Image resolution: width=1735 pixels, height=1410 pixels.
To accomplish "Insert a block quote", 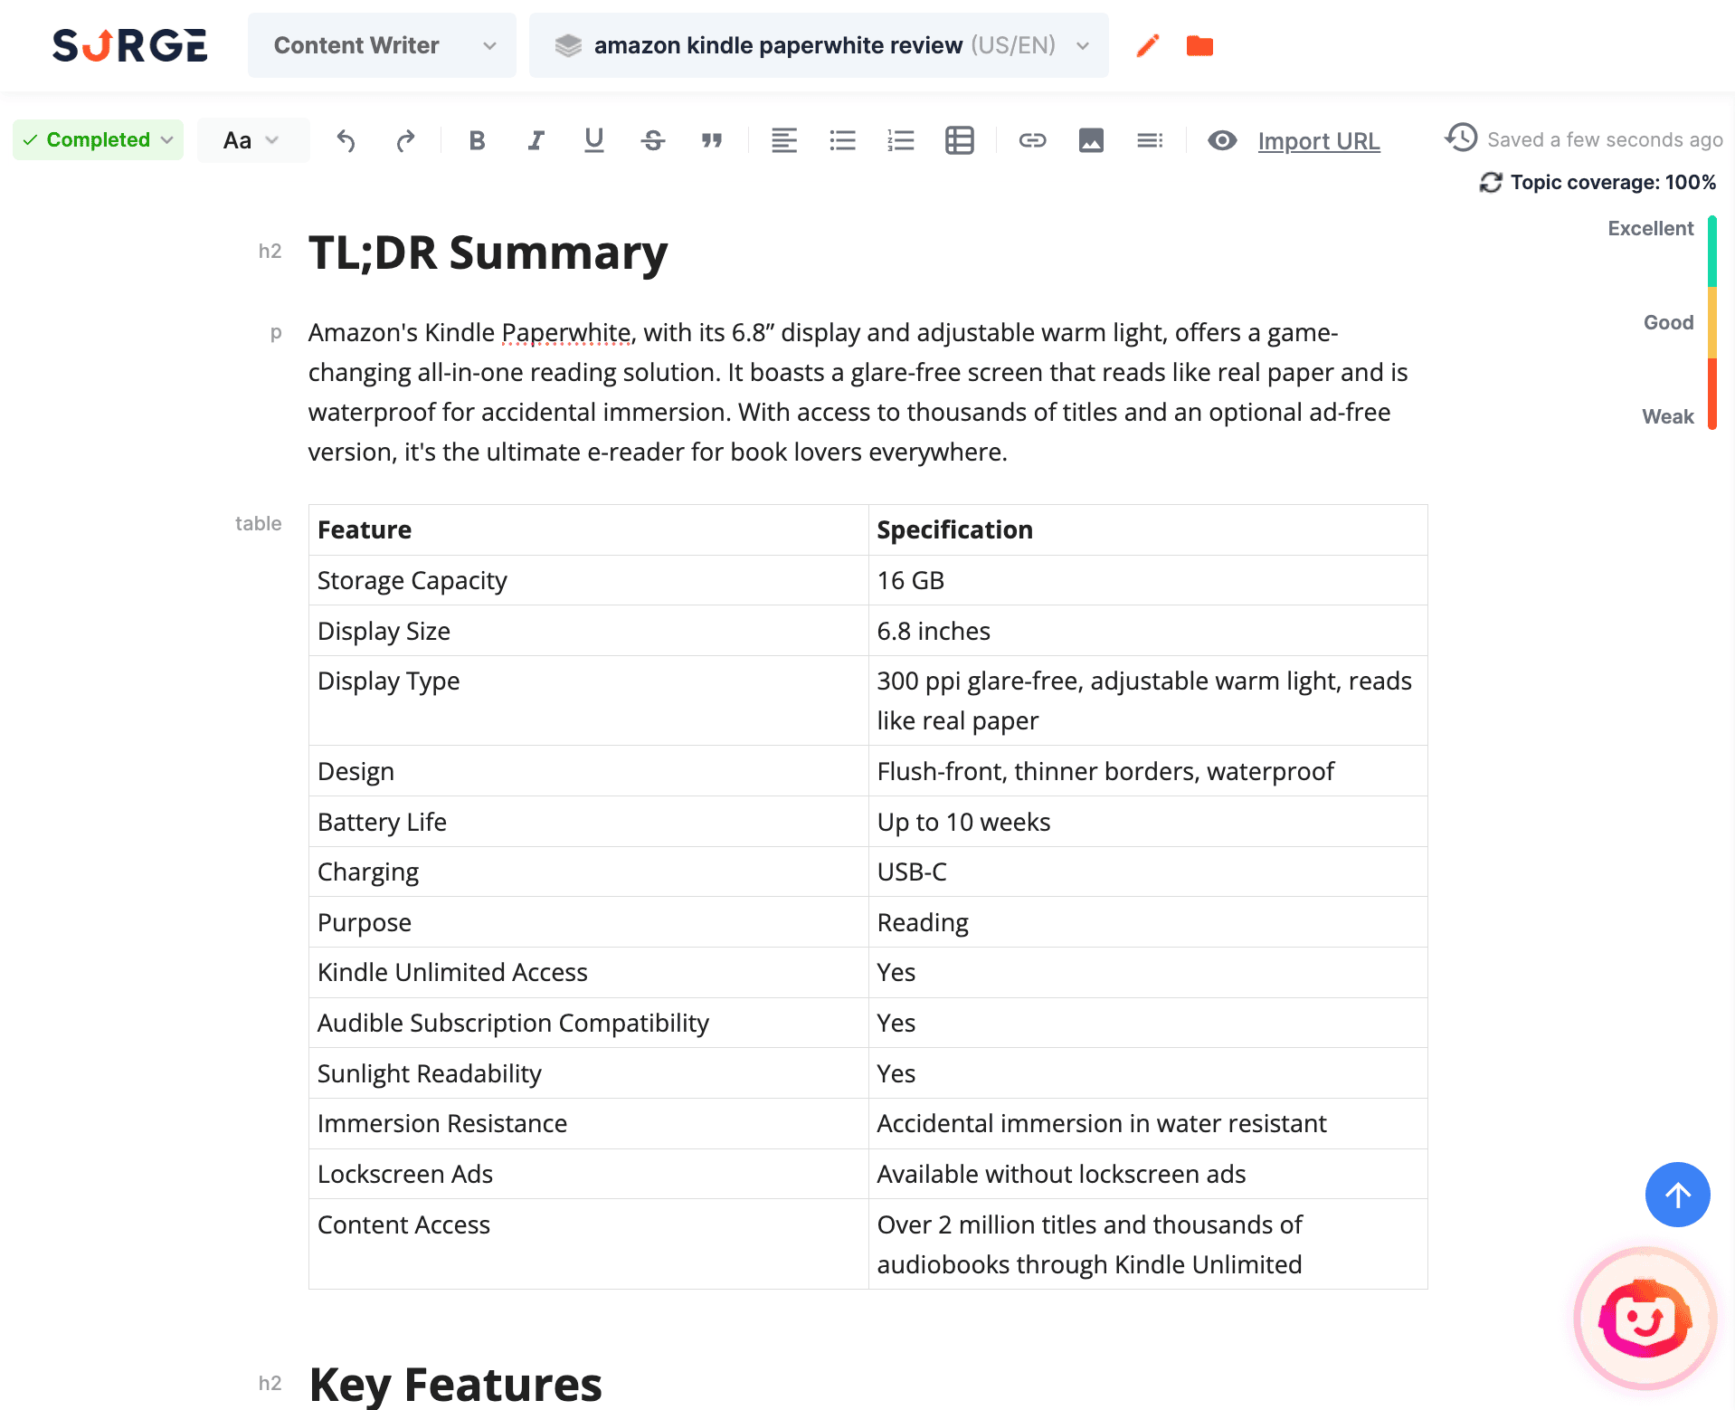I will (x=712, y=140).
